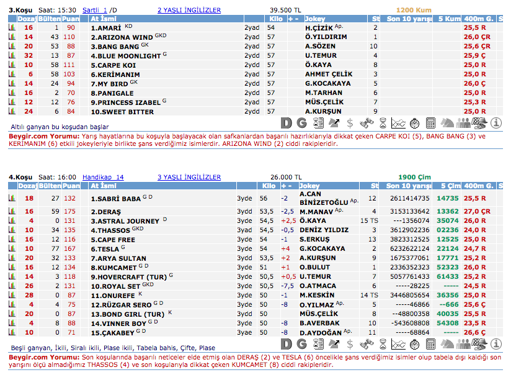
Task: Open the info icon under race 3
Action: [x=496, y=123]
